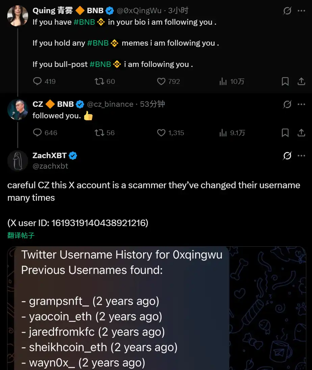Open more options menu on Quing's post
This screenshot has width=312, height=370.
(301, 11)
